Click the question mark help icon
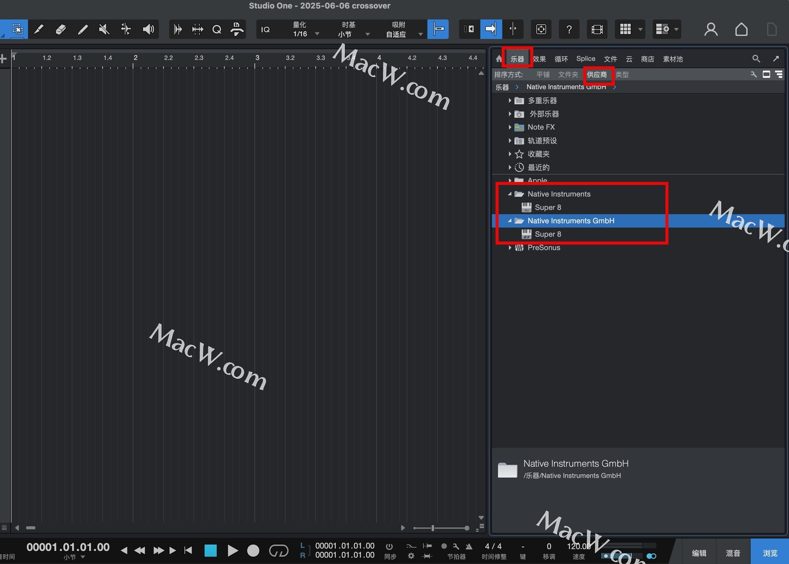 pos(569,29)
